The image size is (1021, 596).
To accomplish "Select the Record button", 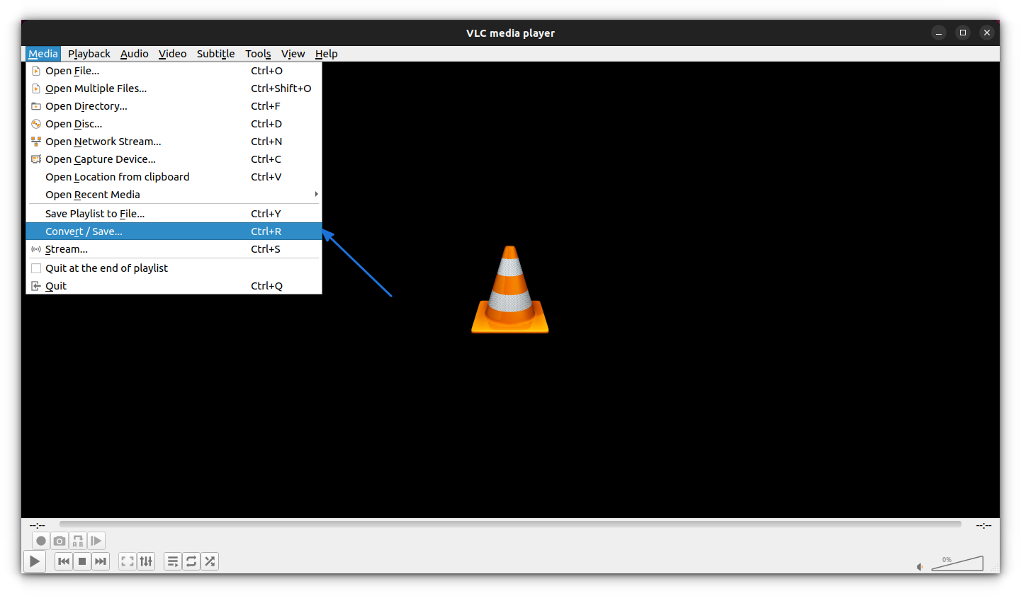I will [40, 540].
